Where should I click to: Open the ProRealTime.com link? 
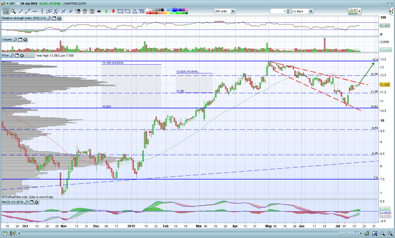pos(16,197)
